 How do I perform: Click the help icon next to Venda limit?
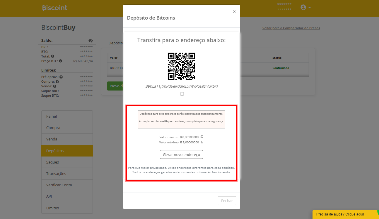(54, 86)
